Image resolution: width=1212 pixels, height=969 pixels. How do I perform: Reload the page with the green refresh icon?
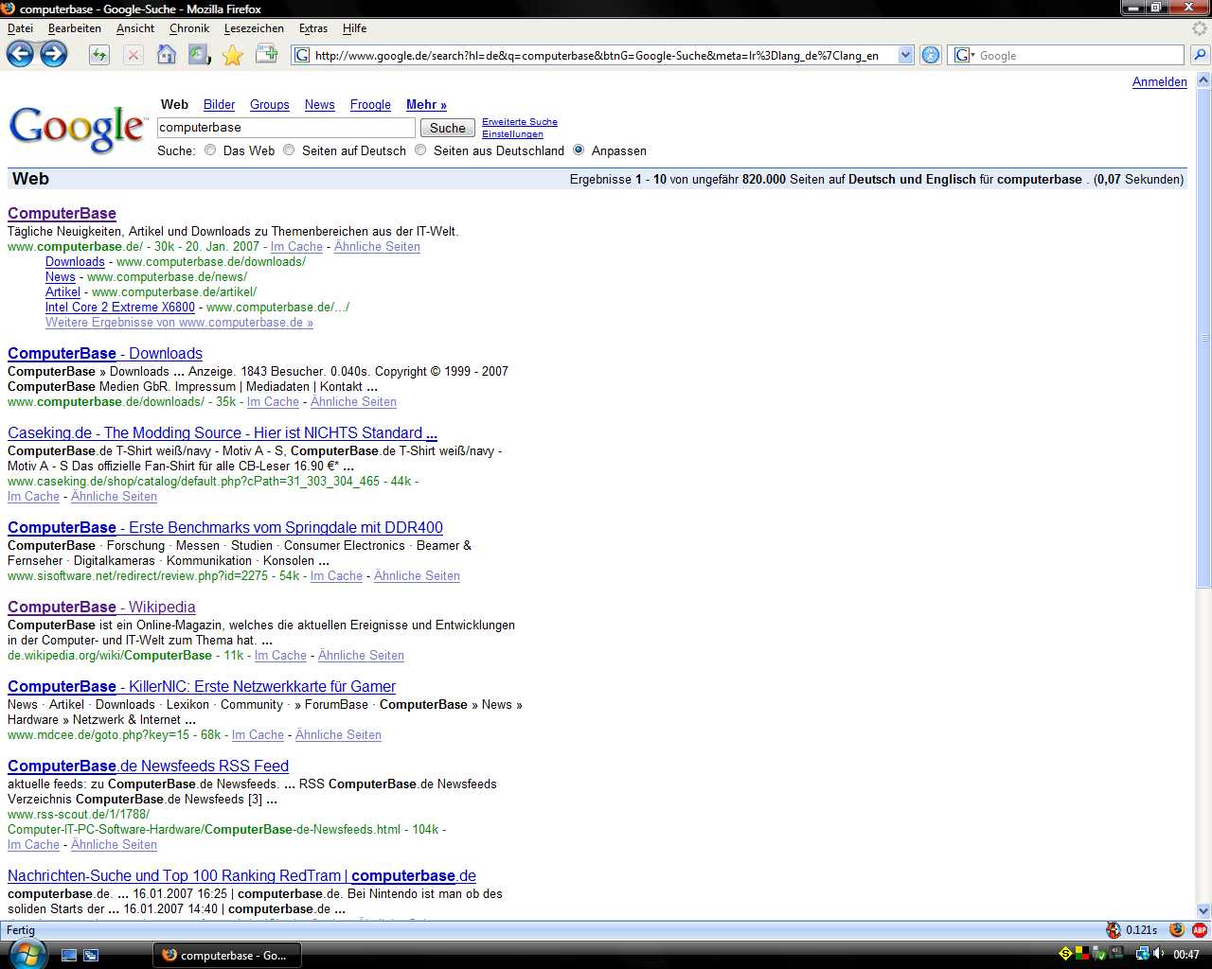[98, 55]
